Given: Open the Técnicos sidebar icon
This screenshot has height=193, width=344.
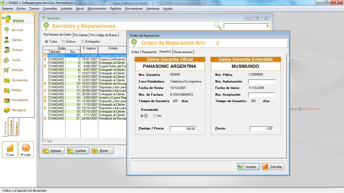Looking at the screenshot, I should click(7, 50).
